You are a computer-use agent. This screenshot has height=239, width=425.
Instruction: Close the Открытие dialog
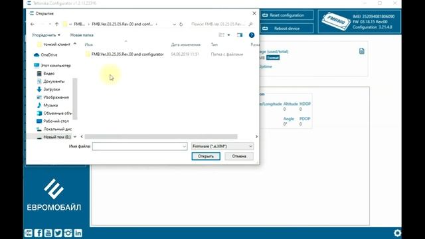254,13
